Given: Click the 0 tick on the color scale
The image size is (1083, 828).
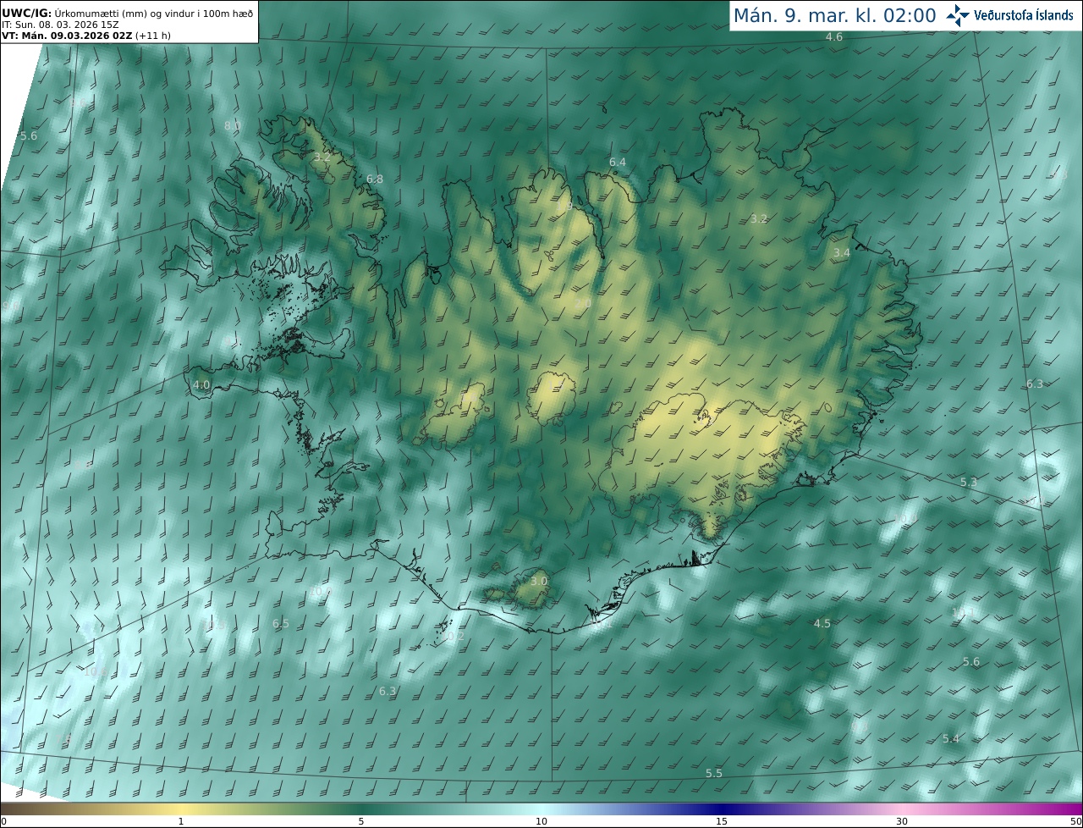Looking at the screenshot, I should pyautogui.click(x=3, y=821).
